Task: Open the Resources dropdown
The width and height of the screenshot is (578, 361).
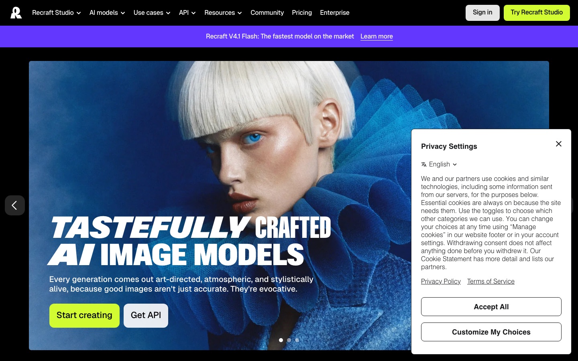Action: click(223, 13)
